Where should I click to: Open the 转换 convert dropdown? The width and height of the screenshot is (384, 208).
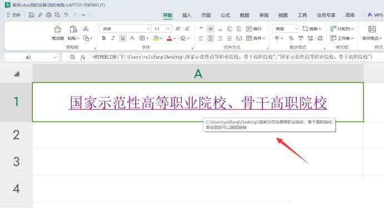tap(312, 29)
